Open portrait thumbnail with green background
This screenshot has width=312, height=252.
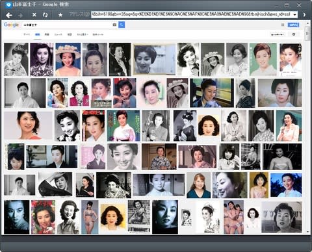click(263, 59)
